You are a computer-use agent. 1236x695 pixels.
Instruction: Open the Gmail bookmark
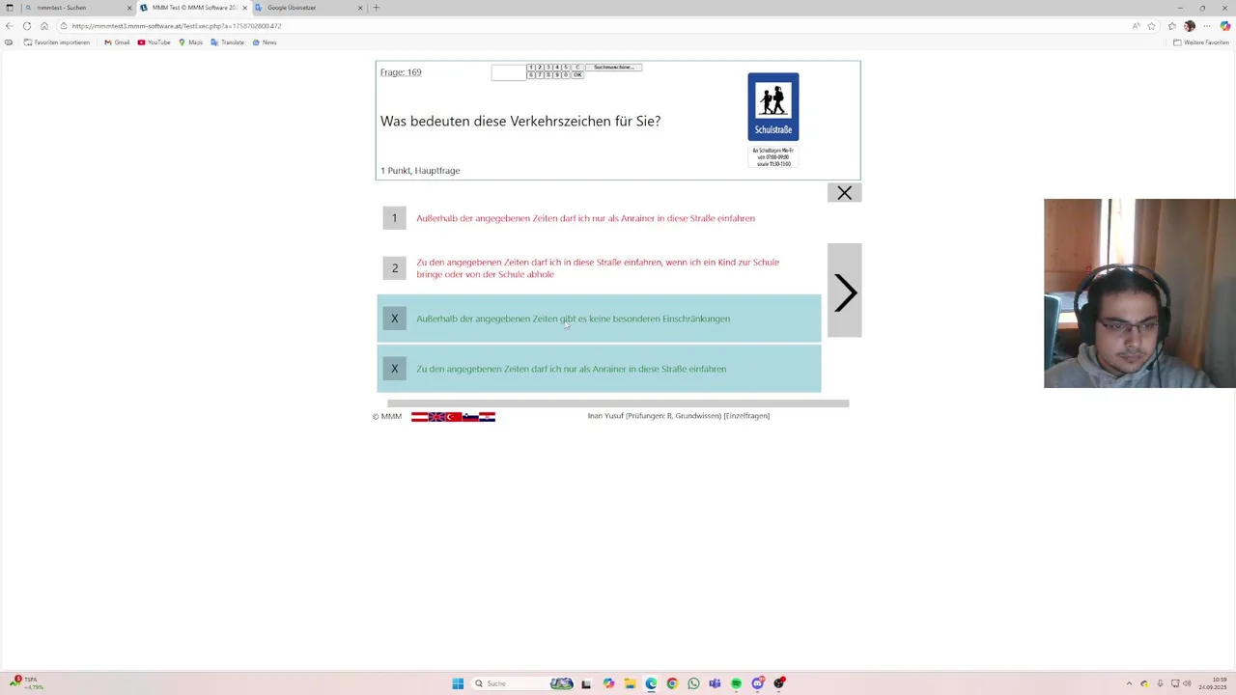pos(117,42)
